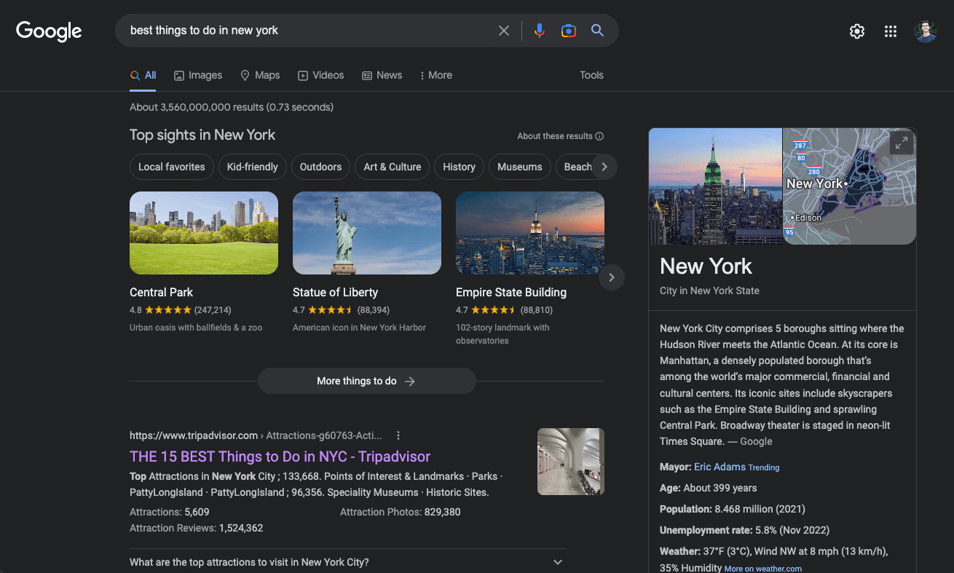Screen dimensions: 954x573
Task: Select the Top sights in New York heading
Action: point(202,135)
